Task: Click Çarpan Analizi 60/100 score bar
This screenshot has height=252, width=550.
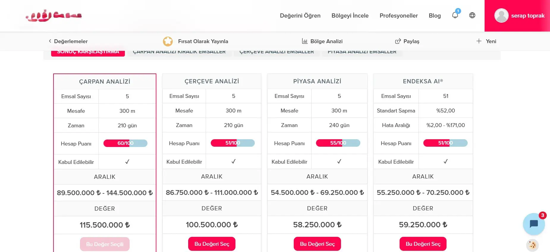Action: pos(125,143)
